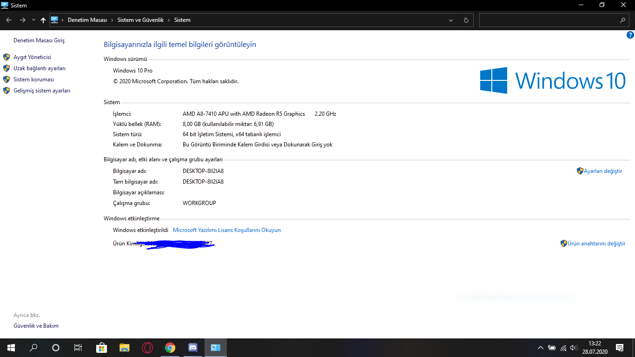The image size is (635, 357).
Task: Click the 2020 Microsoft Corporation copyright text
Action: pyautogui.click(x=176, y=81)
